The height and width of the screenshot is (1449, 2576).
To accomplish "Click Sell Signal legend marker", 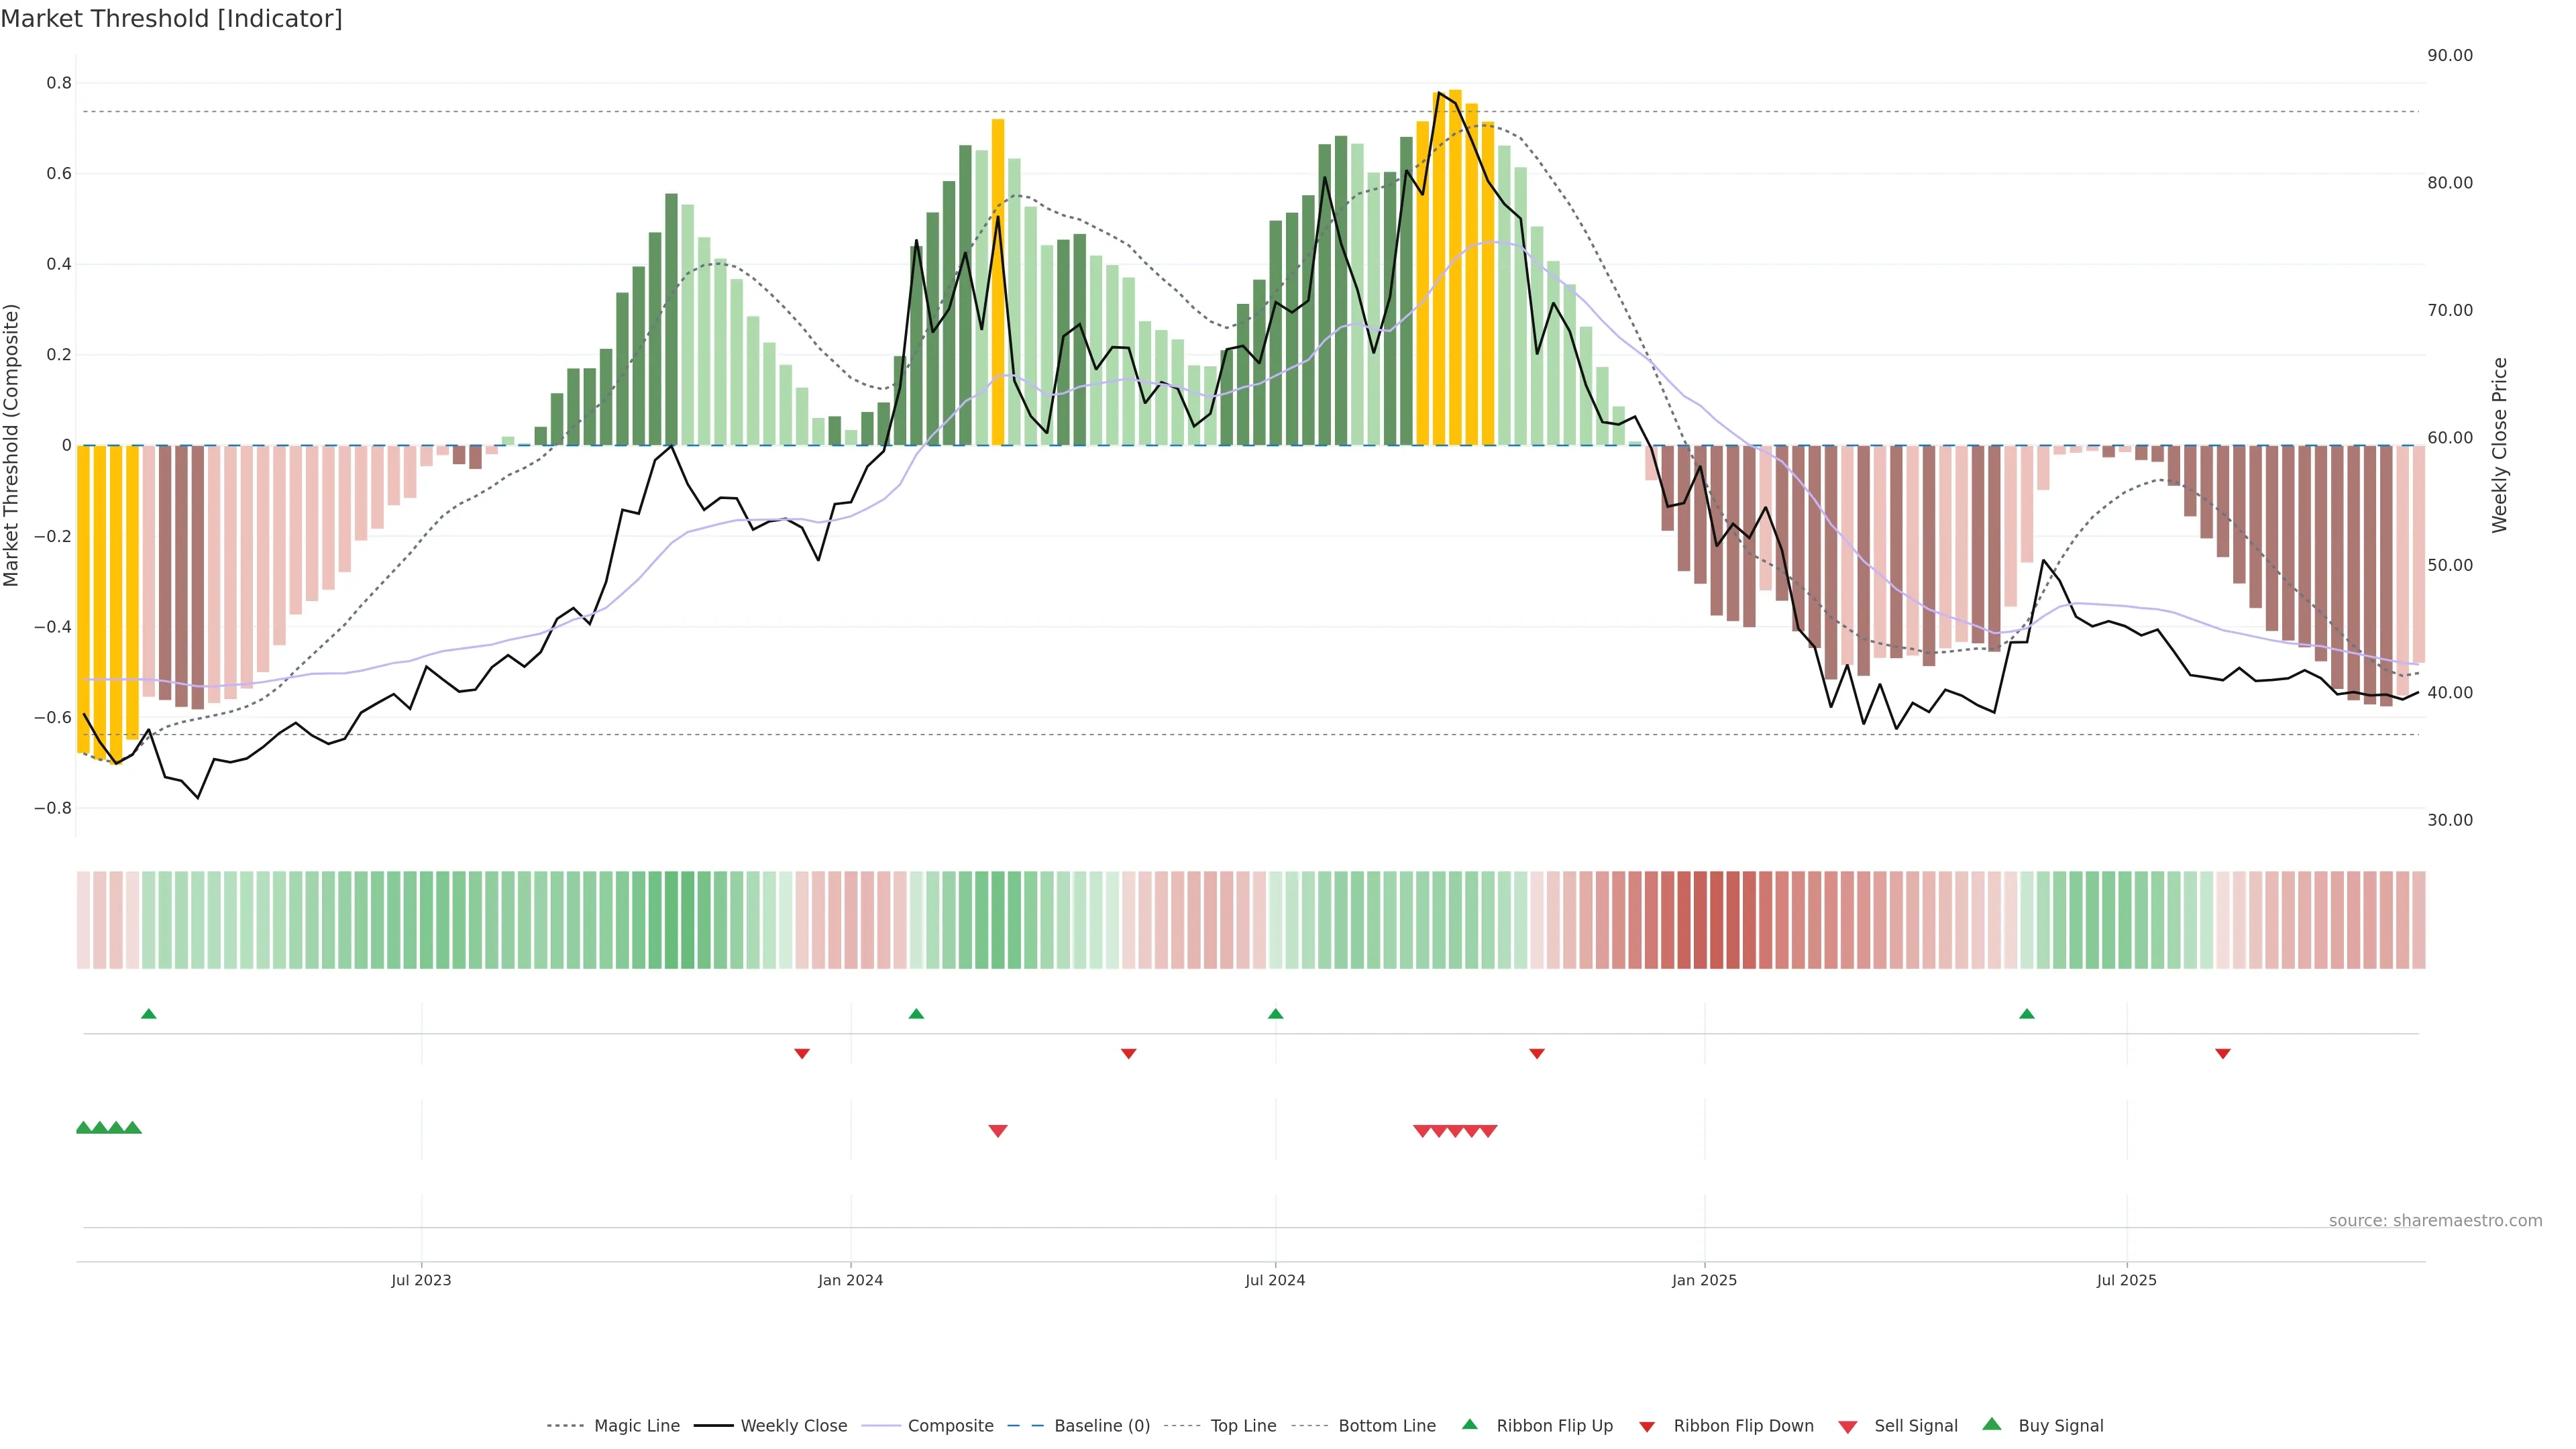I will [1848, 1427].
